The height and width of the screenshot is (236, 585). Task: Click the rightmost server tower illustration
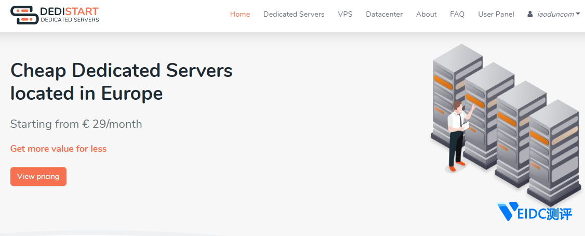(555, 151)
